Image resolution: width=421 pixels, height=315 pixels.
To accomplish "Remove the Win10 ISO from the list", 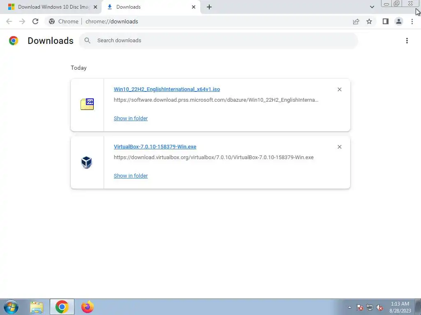I will (x=339, y=89).
